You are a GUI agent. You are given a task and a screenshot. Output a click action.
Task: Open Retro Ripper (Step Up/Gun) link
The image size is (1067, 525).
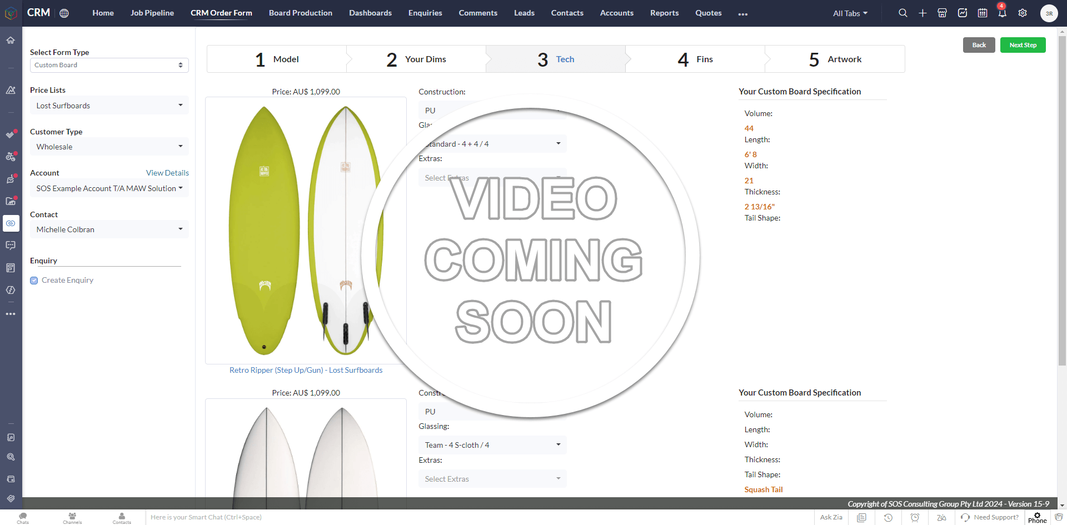[306, 370]
